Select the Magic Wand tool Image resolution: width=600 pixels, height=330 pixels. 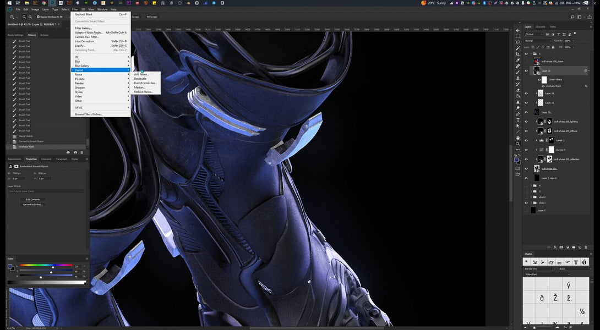pyautogui.click(x=518, y=48)
